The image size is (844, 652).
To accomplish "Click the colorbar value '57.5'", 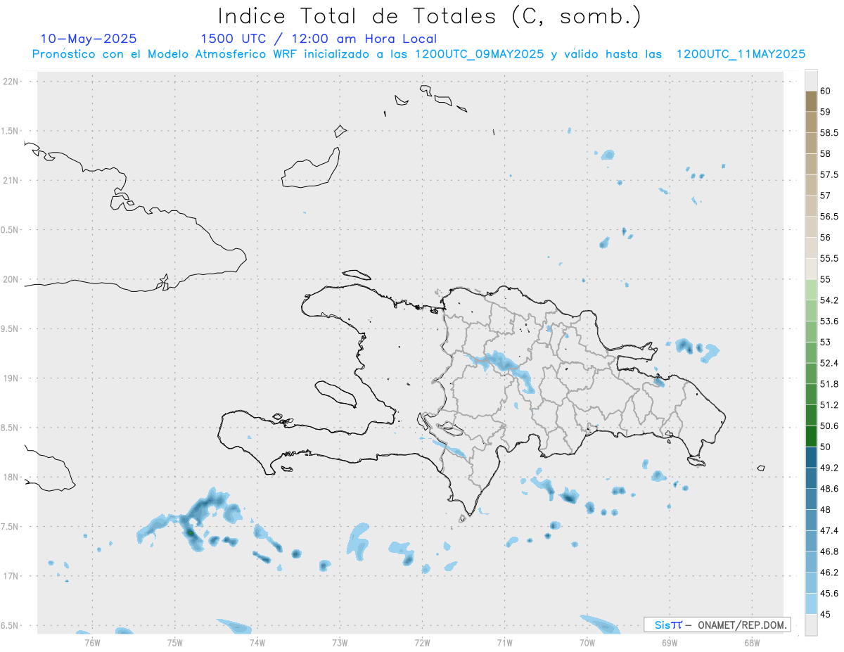I will coord(829,174).
